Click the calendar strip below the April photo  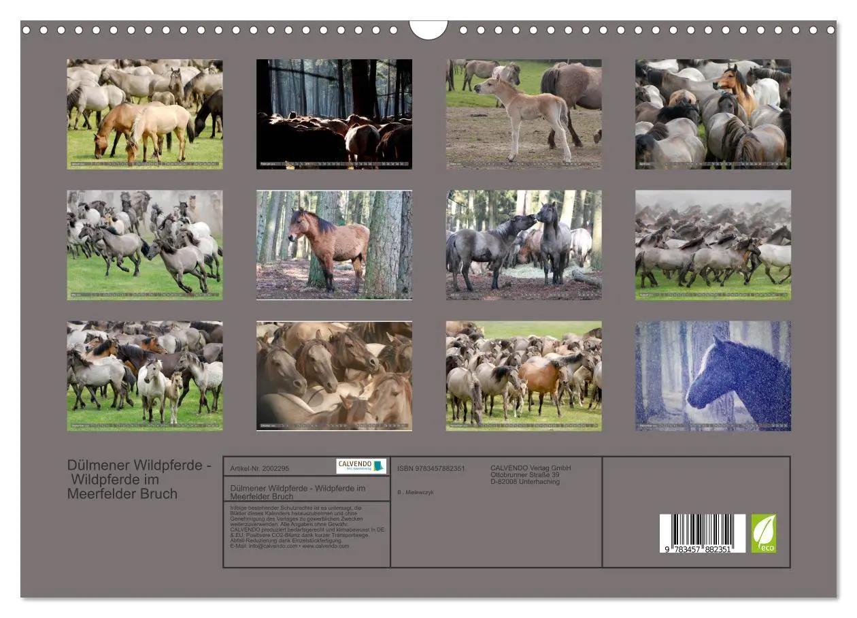[x=712, y=163]
